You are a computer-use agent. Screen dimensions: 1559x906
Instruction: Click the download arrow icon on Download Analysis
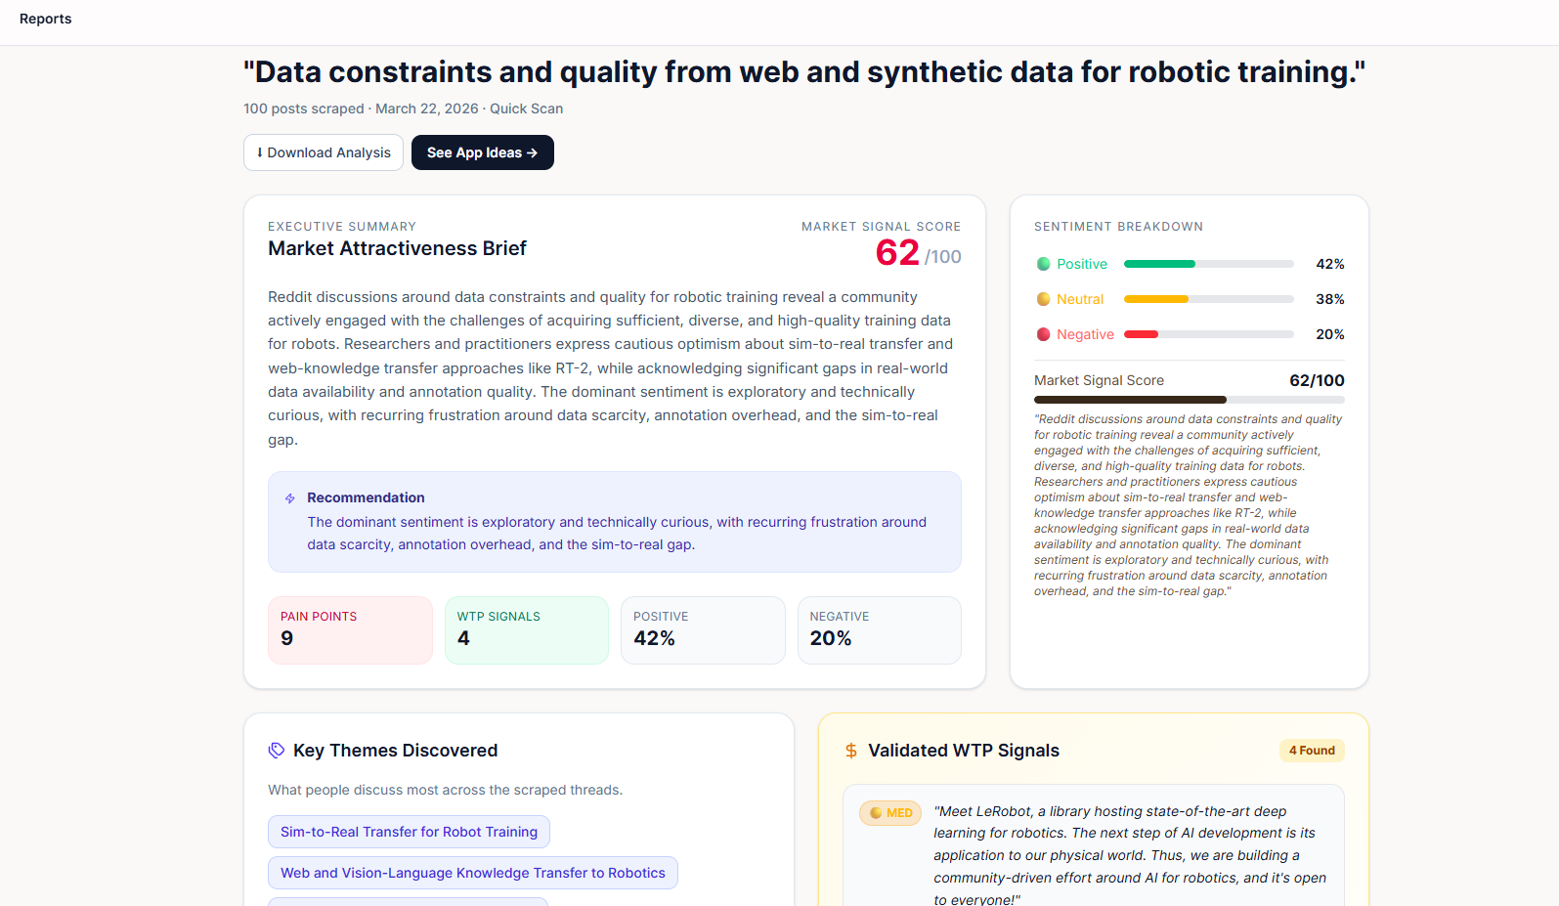click(x=259, y=152)
